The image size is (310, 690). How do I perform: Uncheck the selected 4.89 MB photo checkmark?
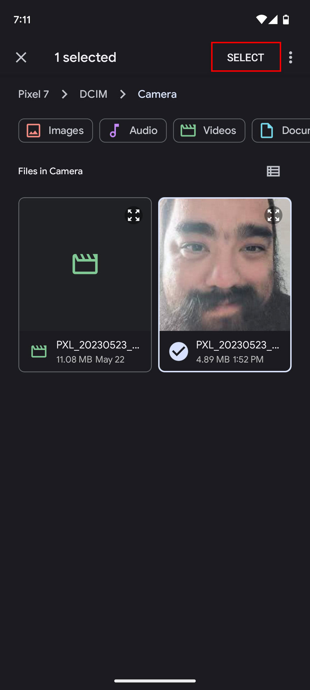(178, 351)
